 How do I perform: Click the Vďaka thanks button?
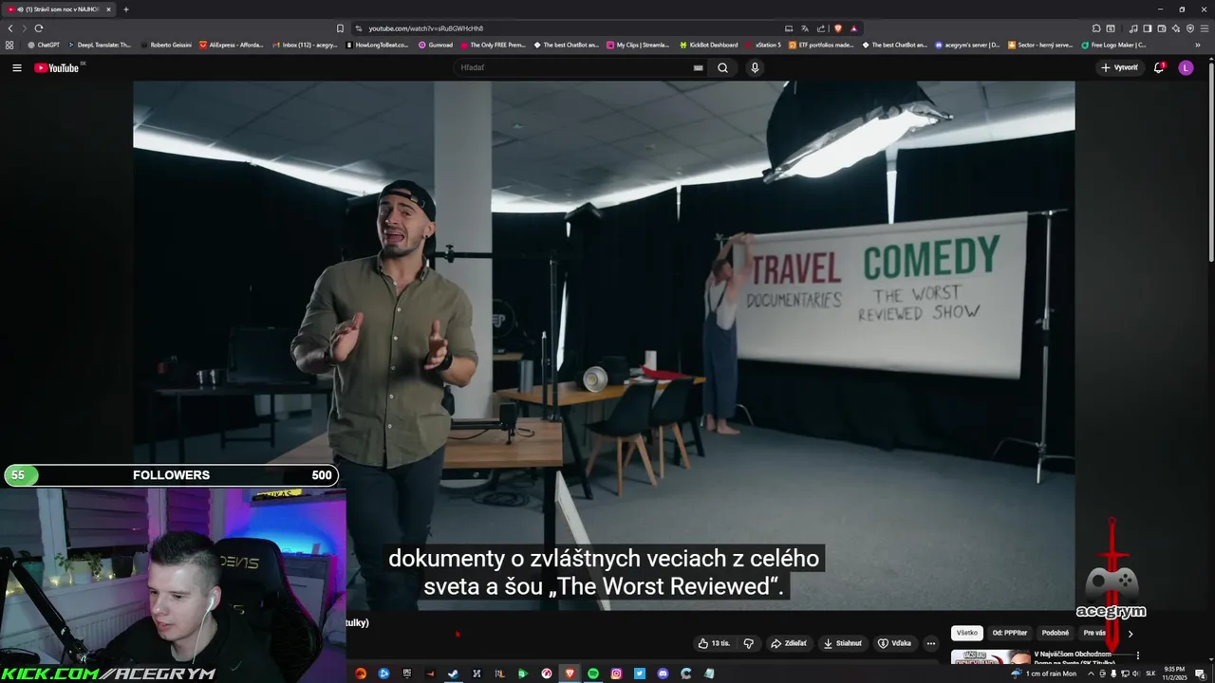pos(894,643)
